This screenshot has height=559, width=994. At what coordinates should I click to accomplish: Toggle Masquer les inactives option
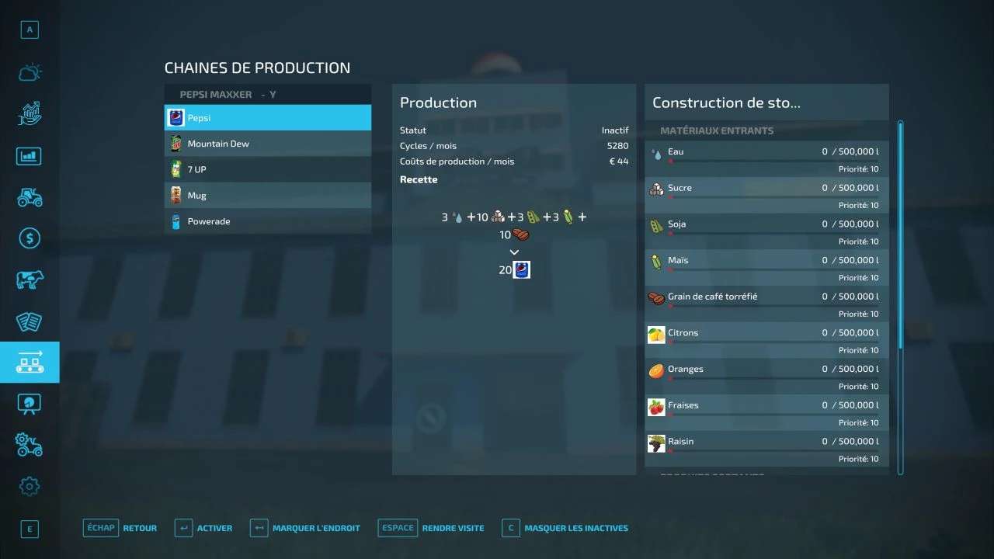[x=565, y=528]
